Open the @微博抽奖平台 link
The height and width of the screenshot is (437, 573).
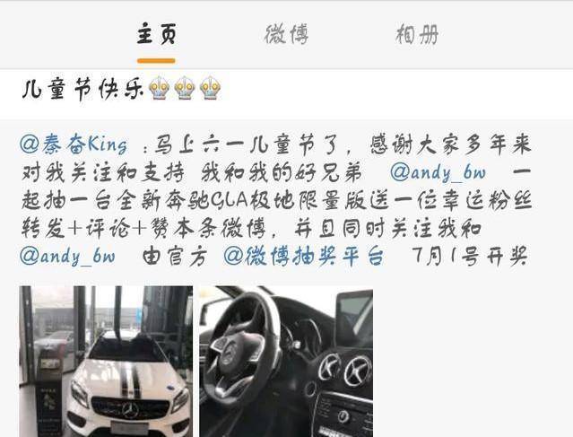pyautogui.click(x=304, y=256)
